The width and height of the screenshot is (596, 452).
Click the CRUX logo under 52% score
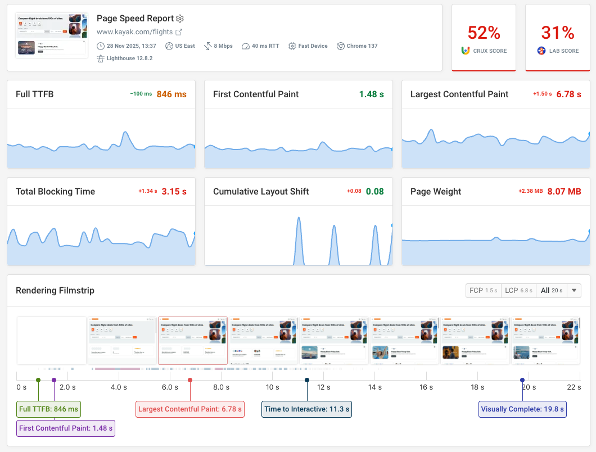(465, 51)
